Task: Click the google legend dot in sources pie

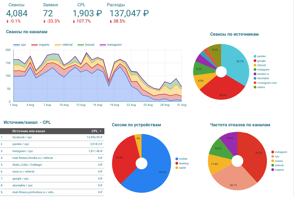Action: [255, 61]
